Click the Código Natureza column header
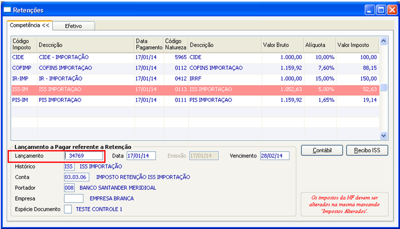 [x=176, y=44]
